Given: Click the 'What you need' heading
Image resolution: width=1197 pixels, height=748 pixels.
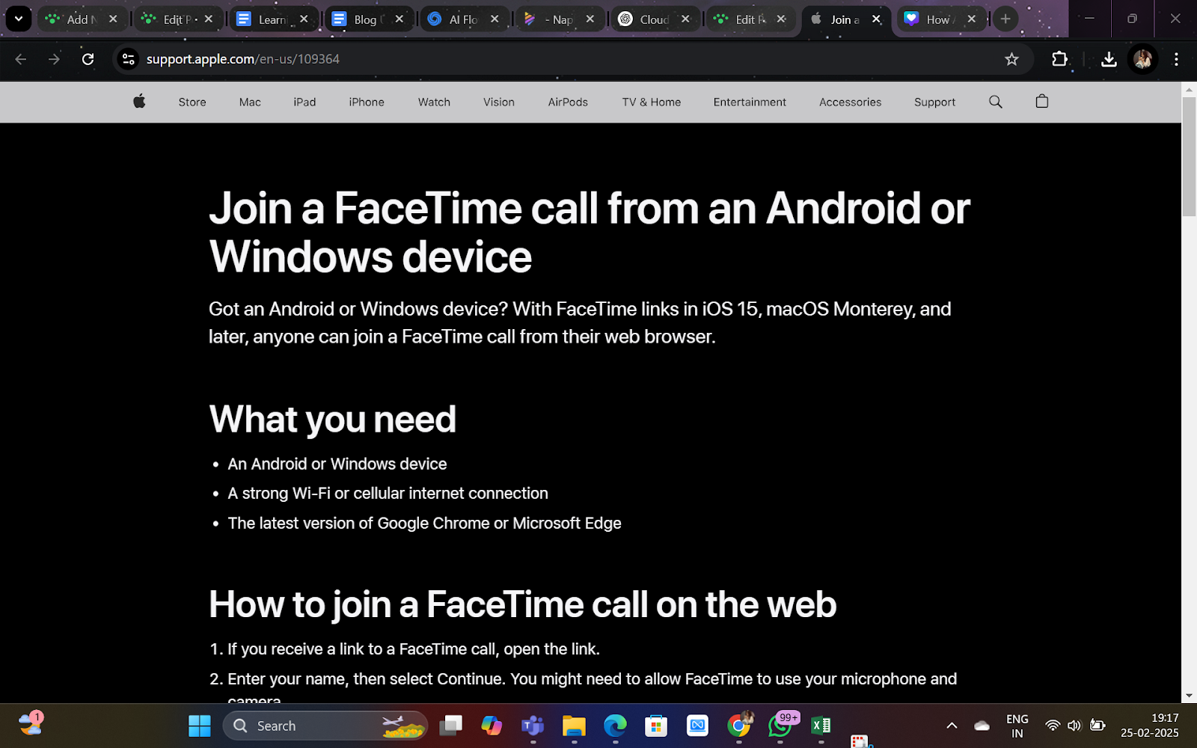Looking at the screenshot, I should pyautogui.click(x=332, y=419).
